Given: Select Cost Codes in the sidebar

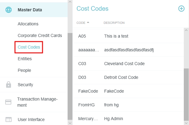Looking at the screenshot, I should point(29,47).
